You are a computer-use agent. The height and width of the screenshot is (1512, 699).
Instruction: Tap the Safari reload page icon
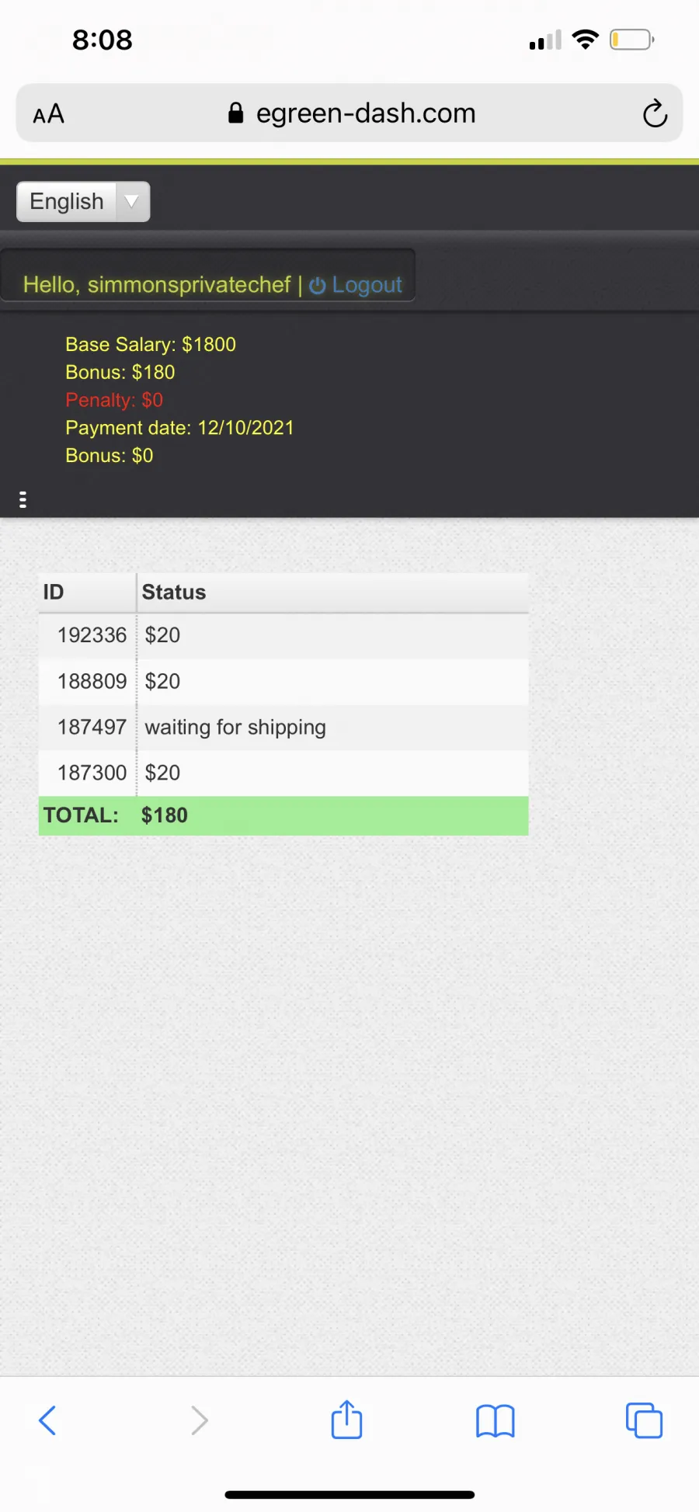coord(655,113)
